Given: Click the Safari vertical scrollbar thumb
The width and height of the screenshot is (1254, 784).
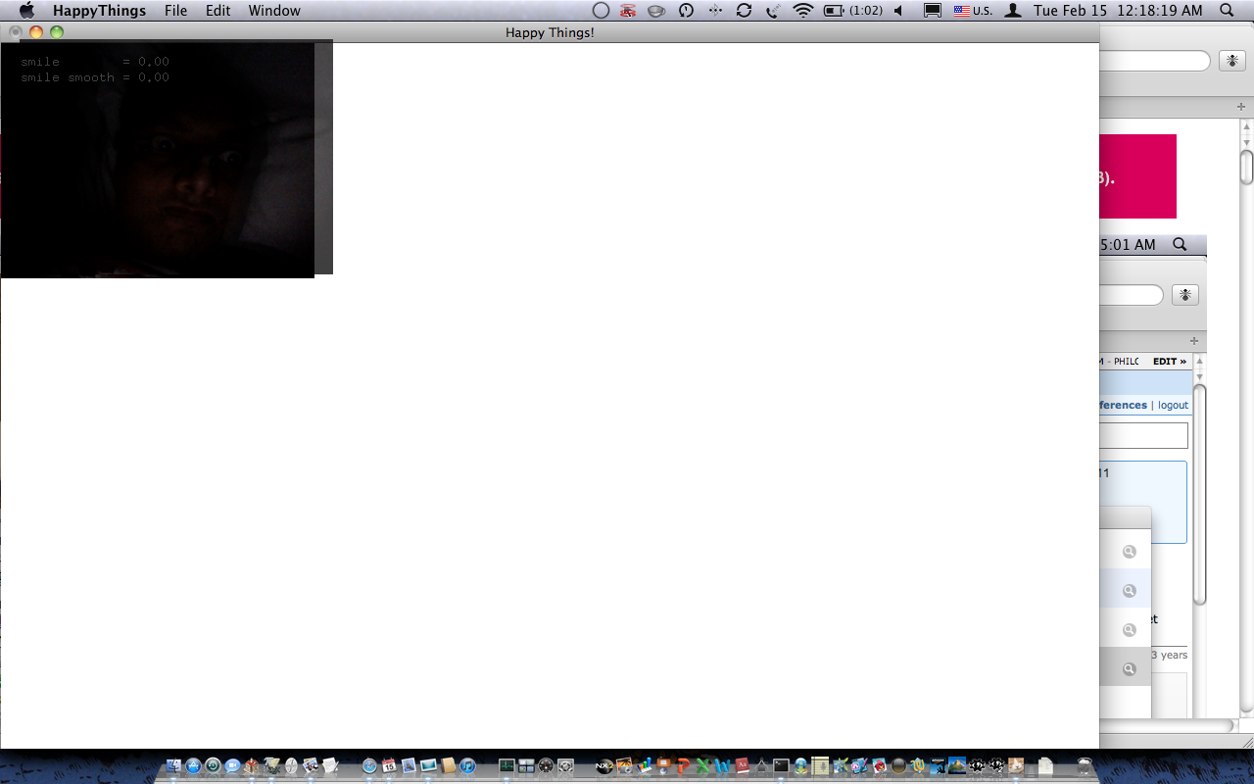Looking at the screenshot, I should tap(1246, 167).
